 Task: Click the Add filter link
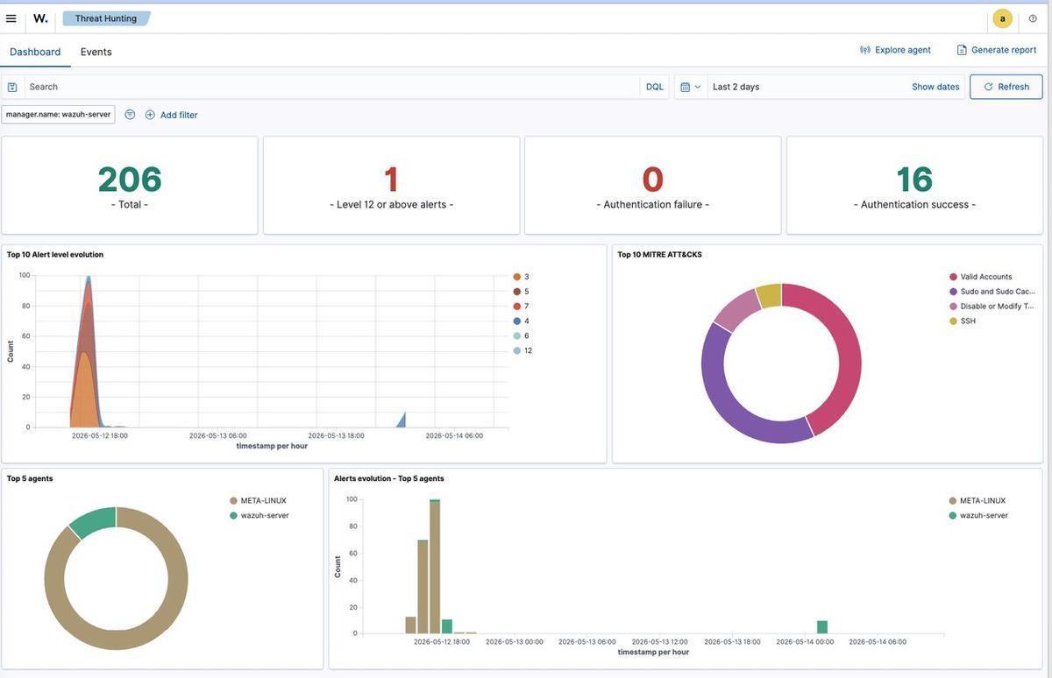pos(179,115)
